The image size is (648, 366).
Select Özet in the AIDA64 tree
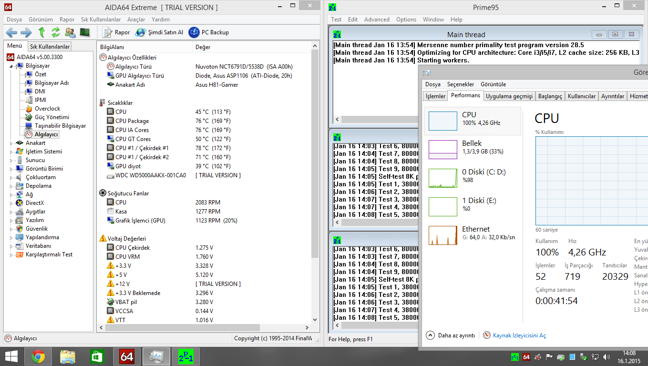pos(41,74)
